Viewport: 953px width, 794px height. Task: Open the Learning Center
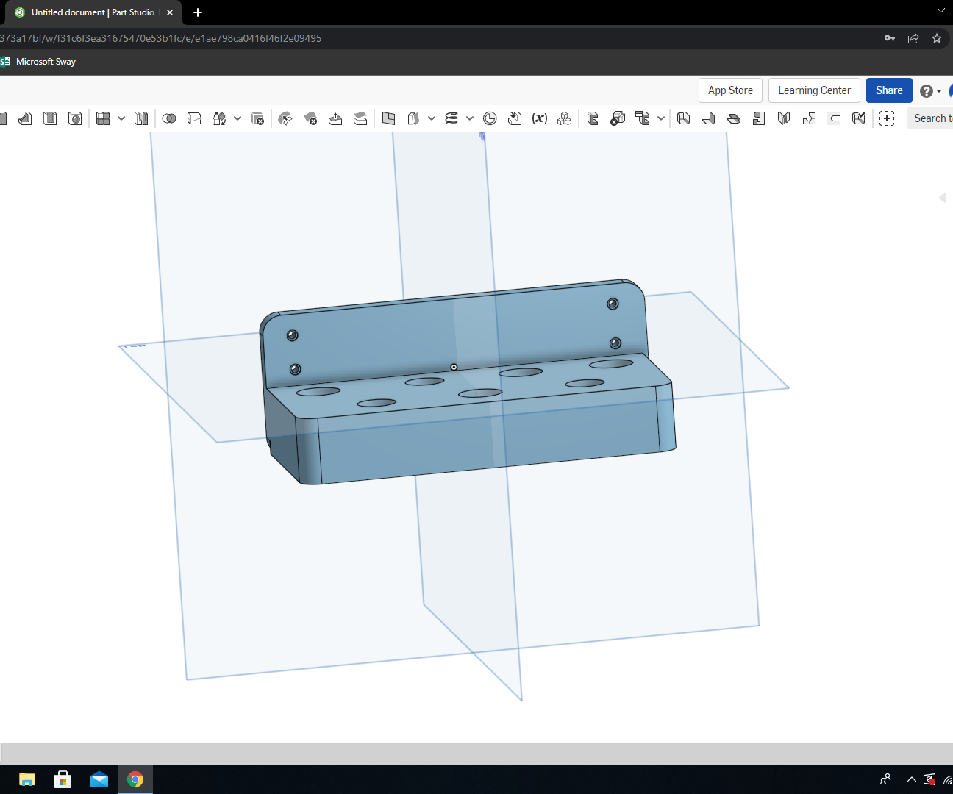click(814, 90)
